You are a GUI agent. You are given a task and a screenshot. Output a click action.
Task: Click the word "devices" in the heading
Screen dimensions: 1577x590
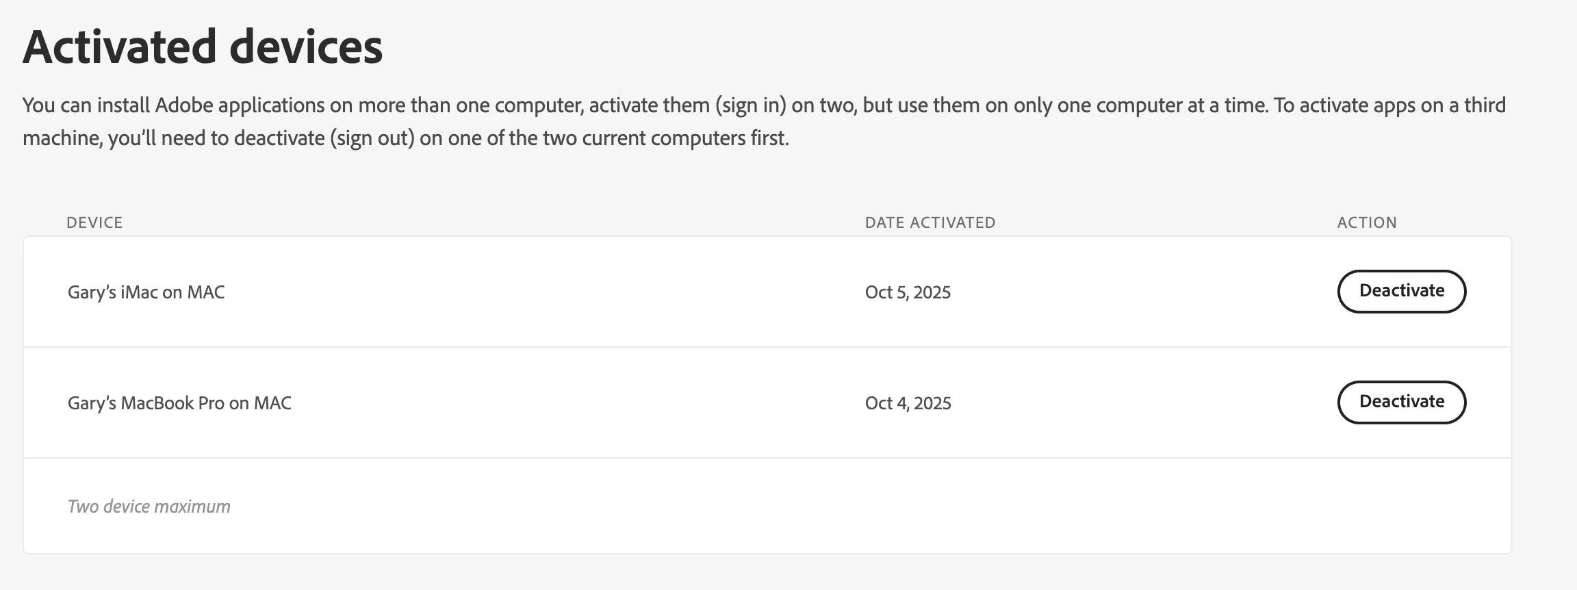[x=305, y=47]
